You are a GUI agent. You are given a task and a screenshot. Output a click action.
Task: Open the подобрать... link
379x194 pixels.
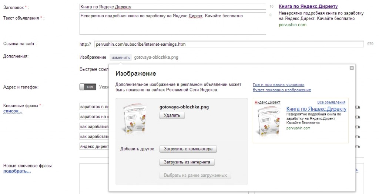click(17, 171)
